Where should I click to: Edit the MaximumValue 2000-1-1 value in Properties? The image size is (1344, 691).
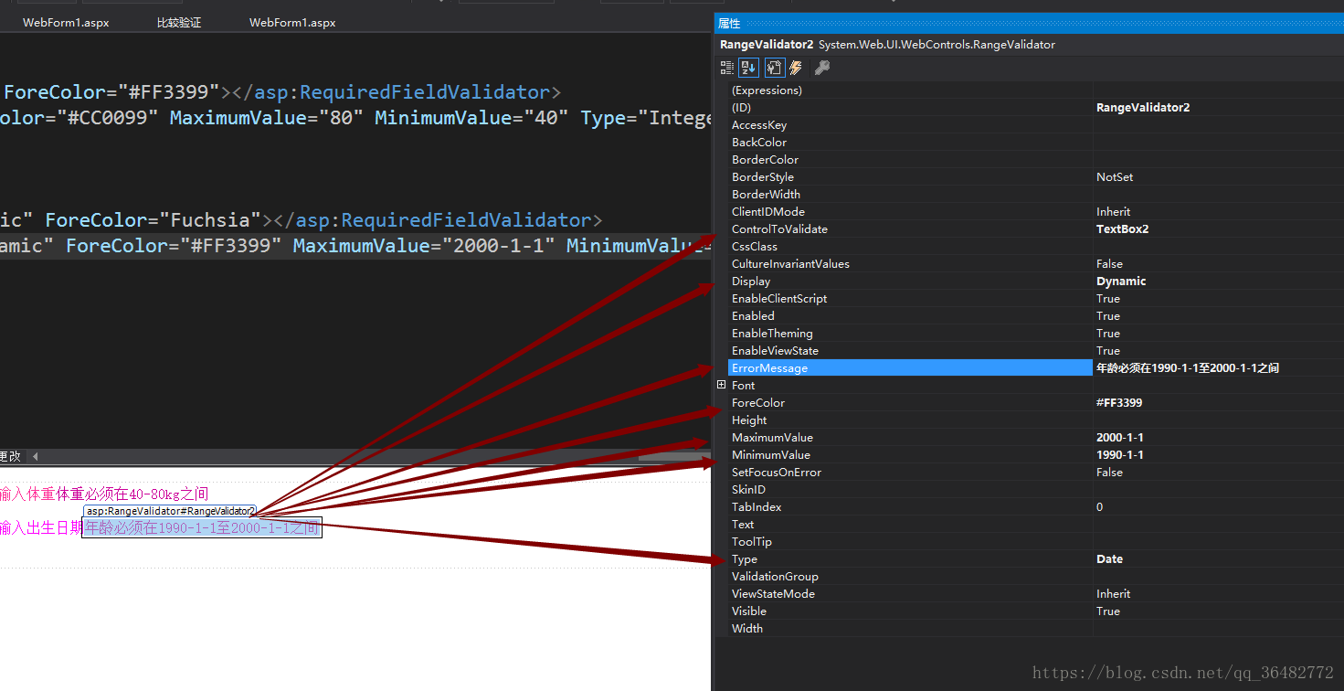click(x=1120, y=438)
